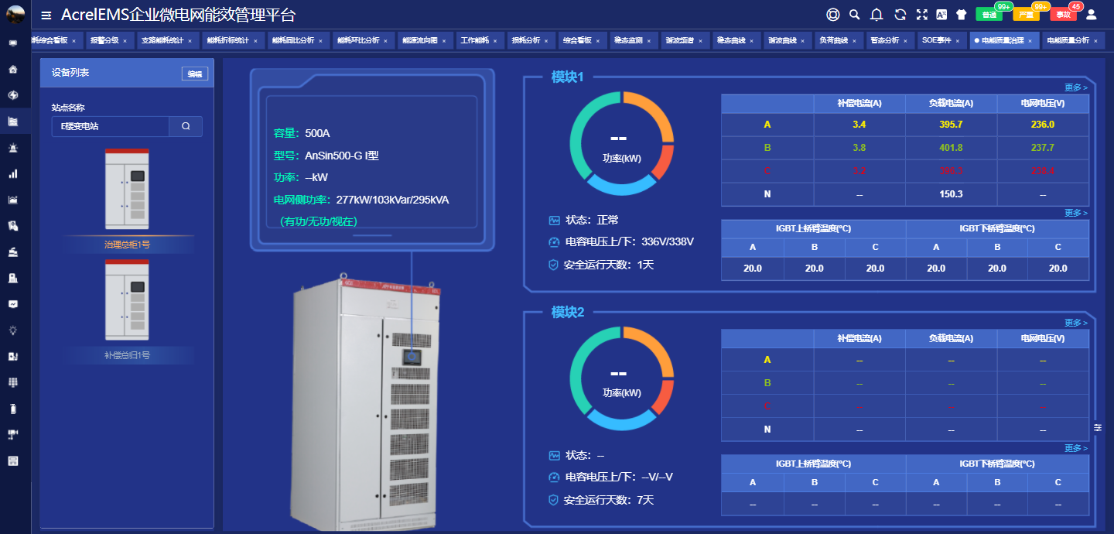Click the user avatar photo at top-left

point(15,15)
